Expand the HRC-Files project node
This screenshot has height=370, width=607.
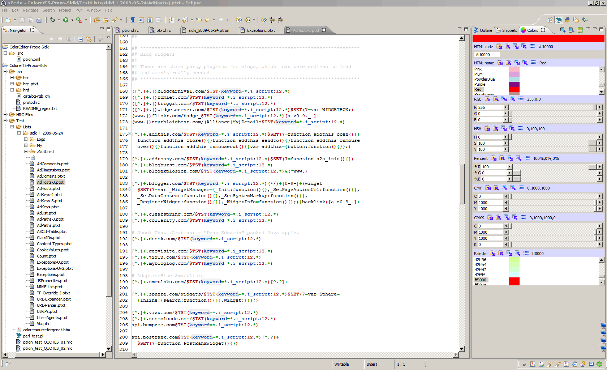(x=5, y=115)
